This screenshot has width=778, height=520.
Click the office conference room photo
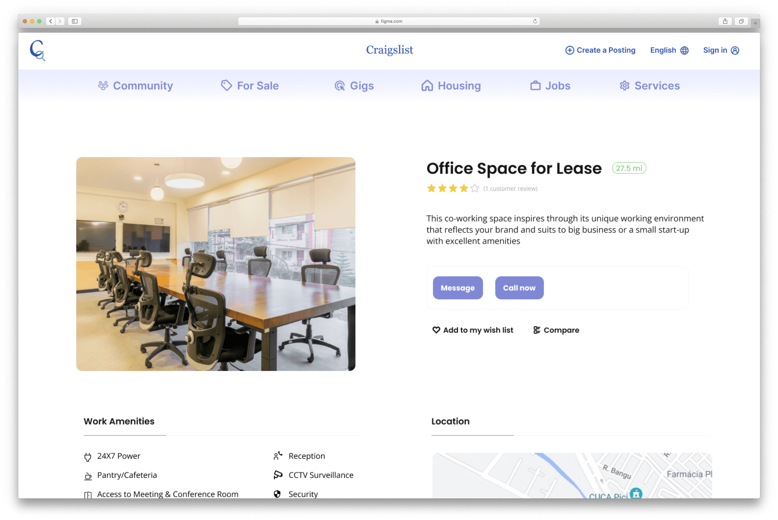coord(215,264)
